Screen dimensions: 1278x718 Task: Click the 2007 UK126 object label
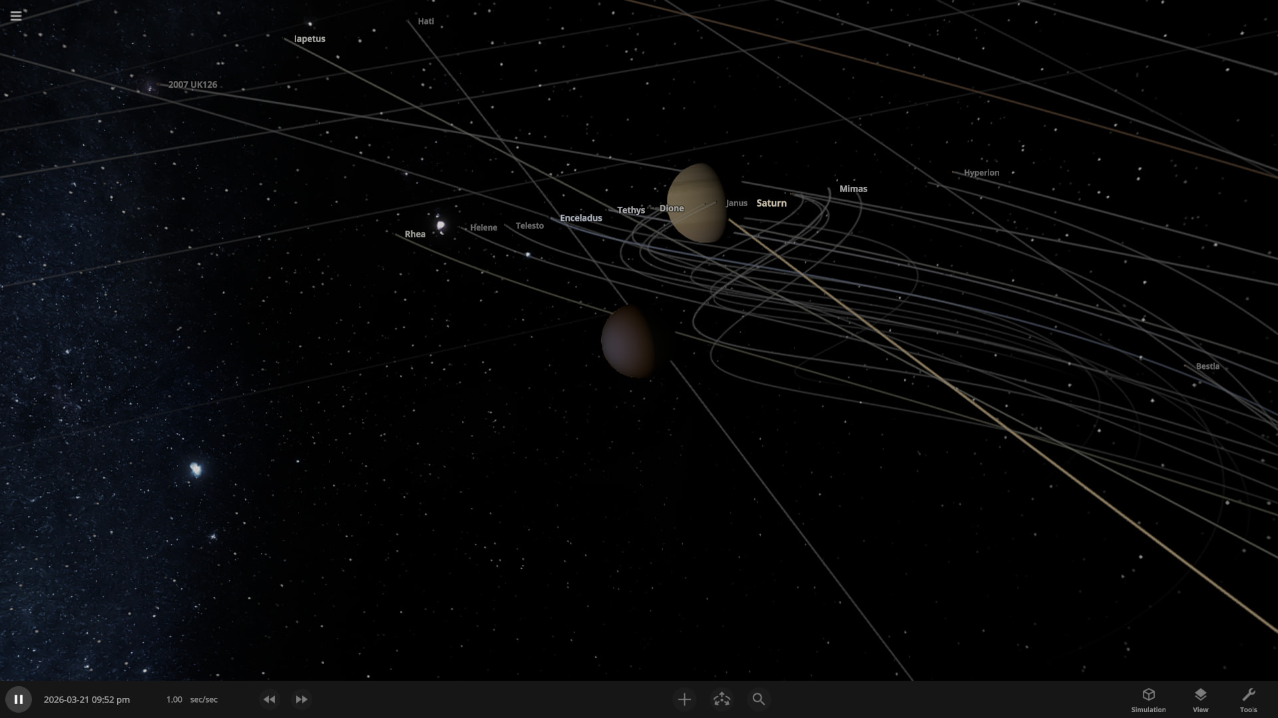coord(192,85)
